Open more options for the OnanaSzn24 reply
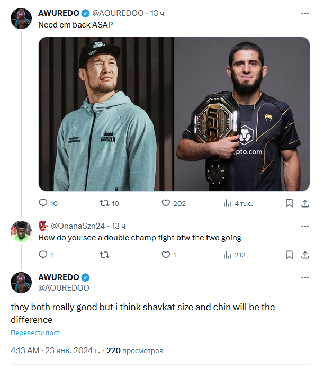This screenshot has height=369, width=324. pyautogui.click(x=305, y=226)
